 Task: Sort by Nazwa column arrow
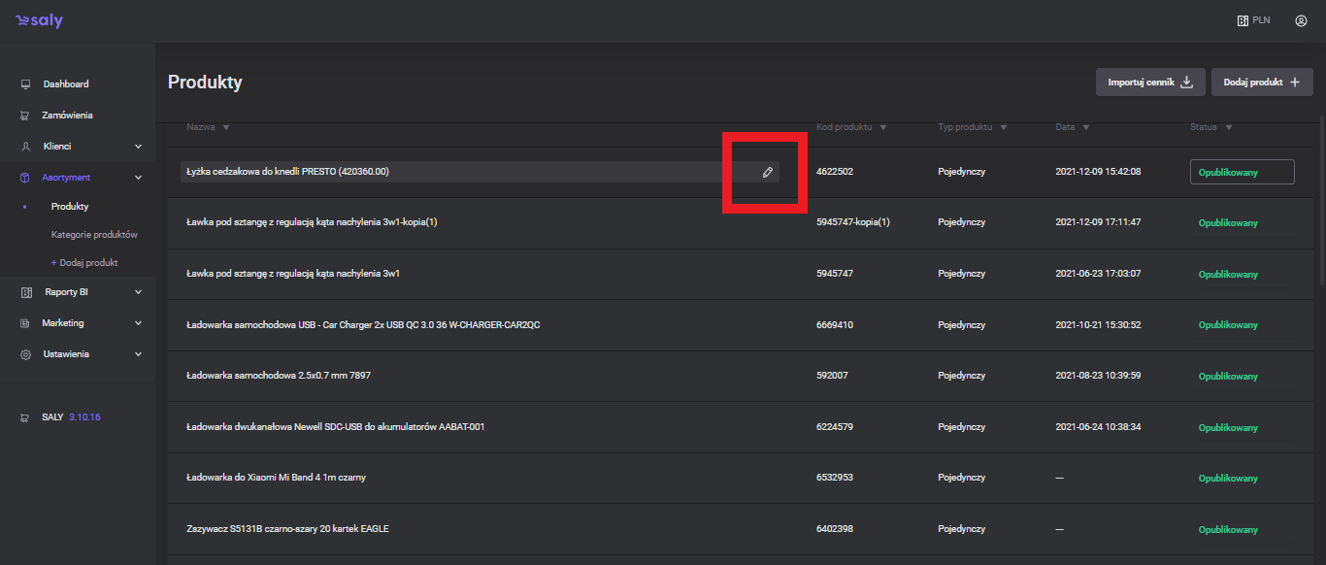pyautogui.click(x=226, y=127)
